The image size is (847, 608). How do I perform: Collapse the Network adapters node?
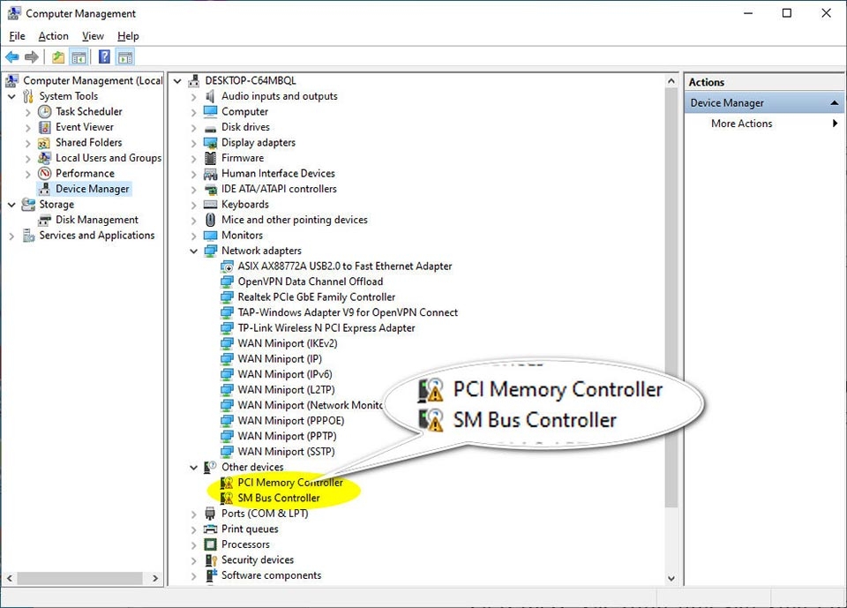(x=193, y=250)
